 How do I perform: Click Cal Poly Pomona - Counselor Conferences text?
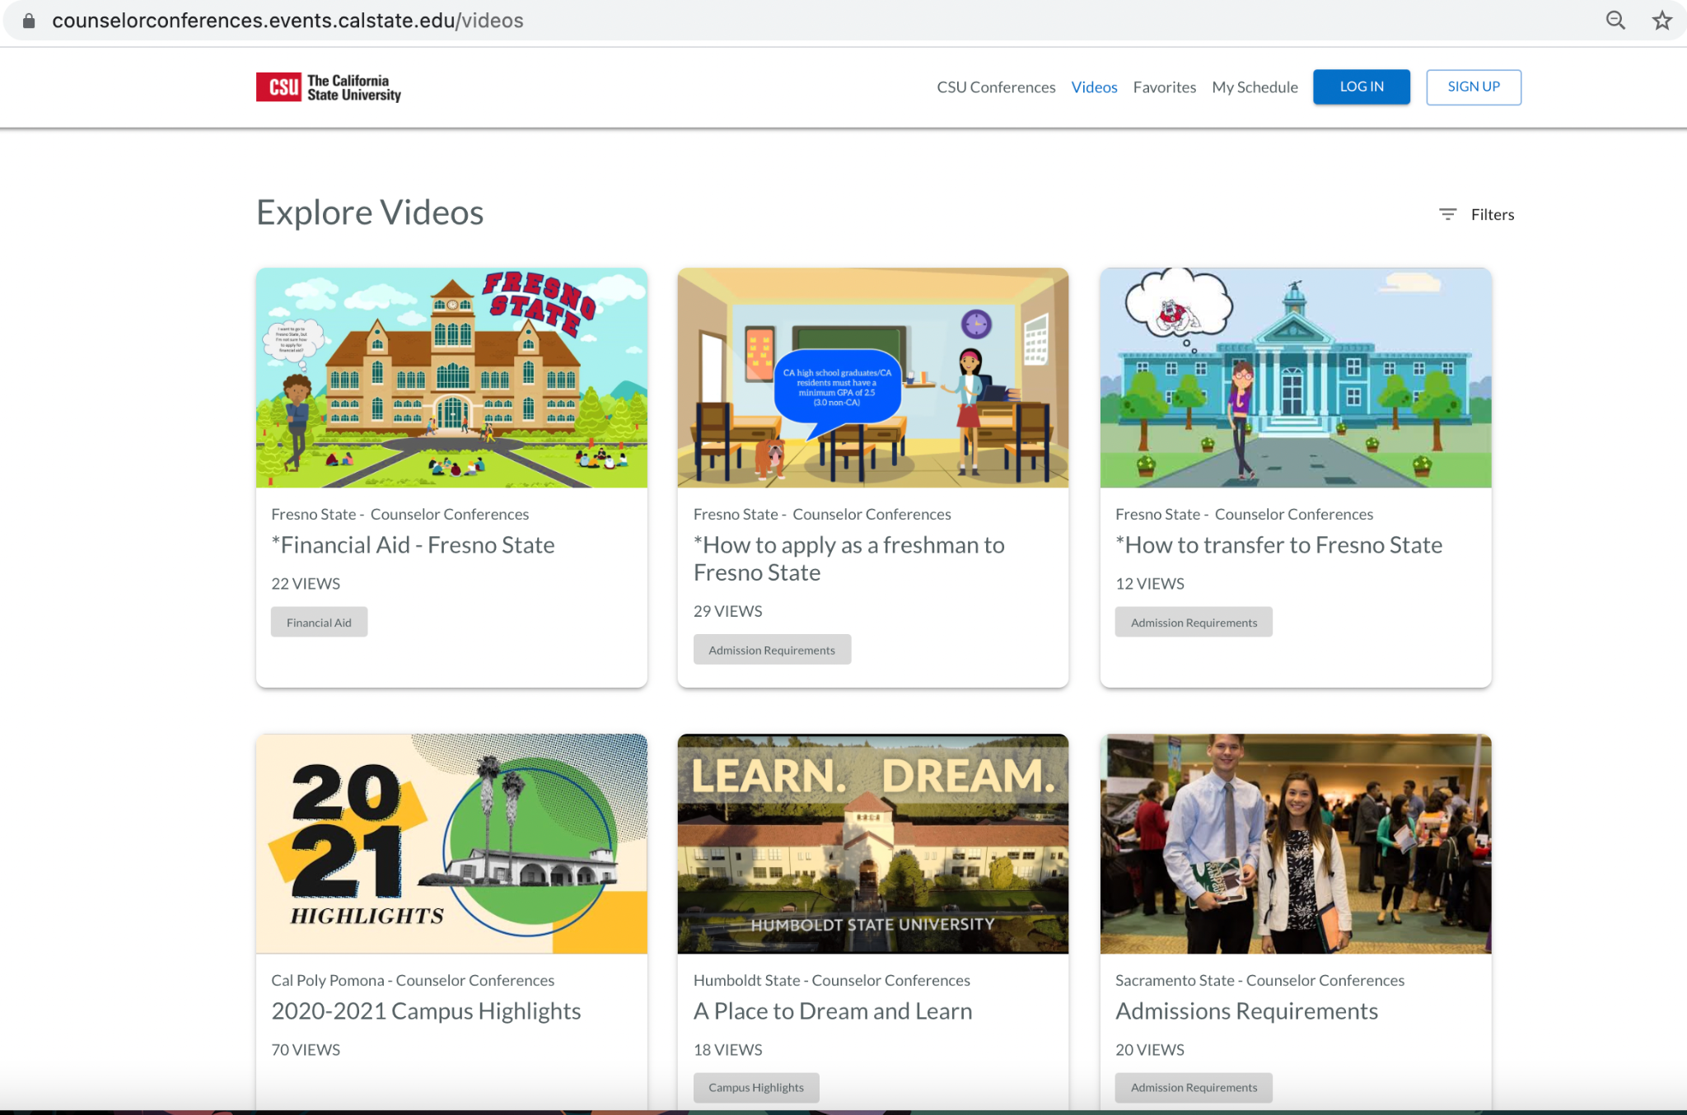tap(413, 981)
